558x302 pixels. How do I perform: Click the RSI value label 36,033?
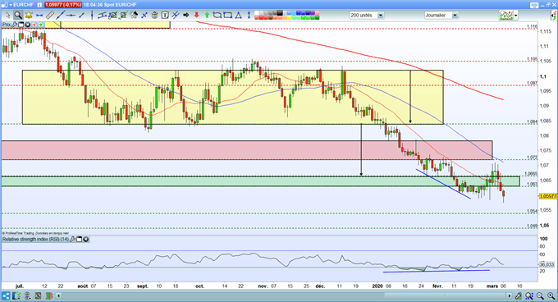click(547, 264)
